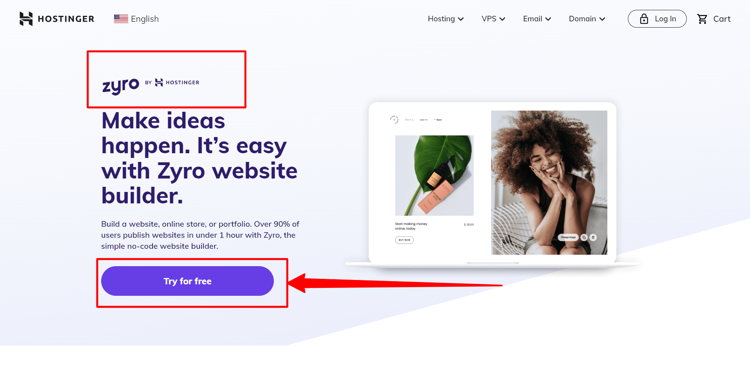
Task: Expand the VPS dropdown menu
Action: [x=494, y=19]
